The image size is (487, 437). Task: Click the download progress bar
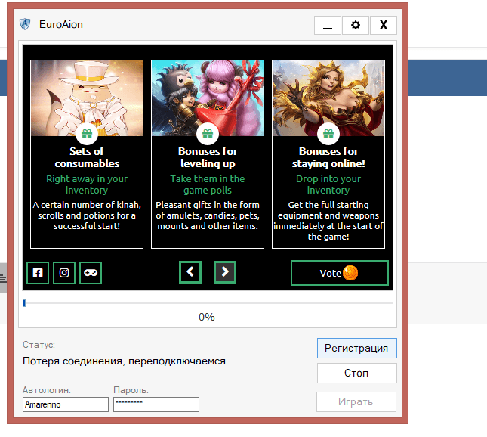click(208, 303)
